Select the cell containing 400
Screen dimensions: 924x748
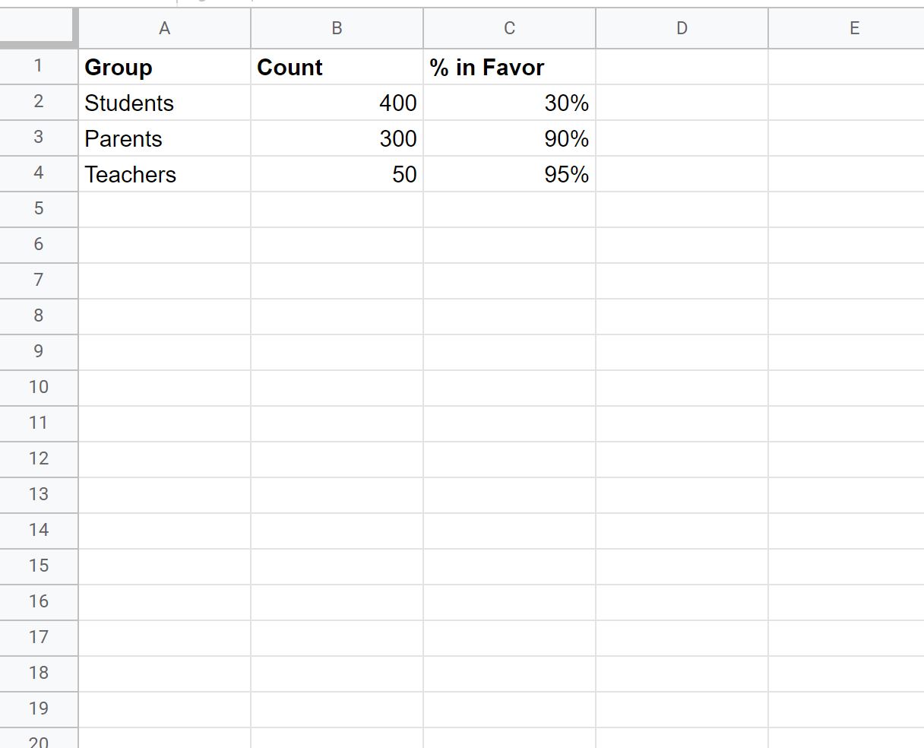tap(337, 103)
